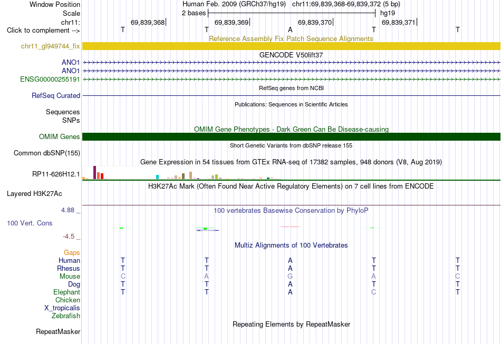Viewport: 501px width, 344px height.
Task: Click the tallest maroon GTEx bar
Action: click(94, 172)
